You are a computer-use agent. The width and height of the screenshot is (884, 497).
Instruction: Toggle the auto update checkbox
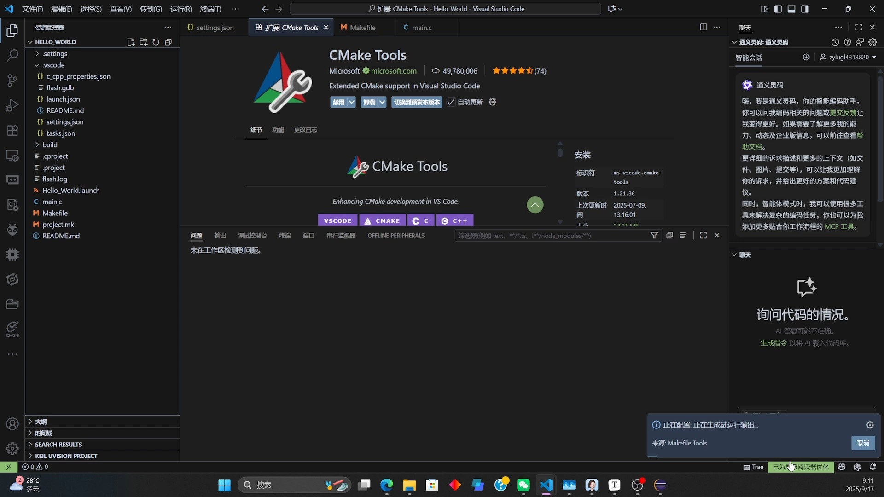[451, 102]
